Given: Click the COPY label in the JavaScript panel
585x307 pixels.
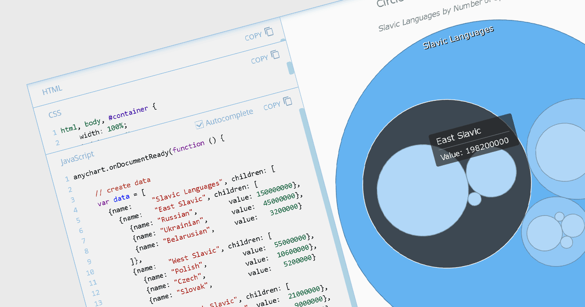Looking at the screenshot, I should point(272,106).
